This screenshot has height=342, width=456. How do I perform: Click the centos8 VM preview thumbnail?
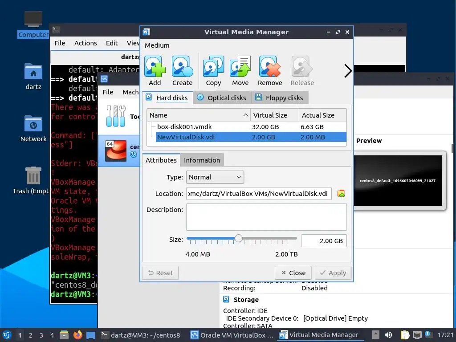pyautogui.click(x=398, y=181)
